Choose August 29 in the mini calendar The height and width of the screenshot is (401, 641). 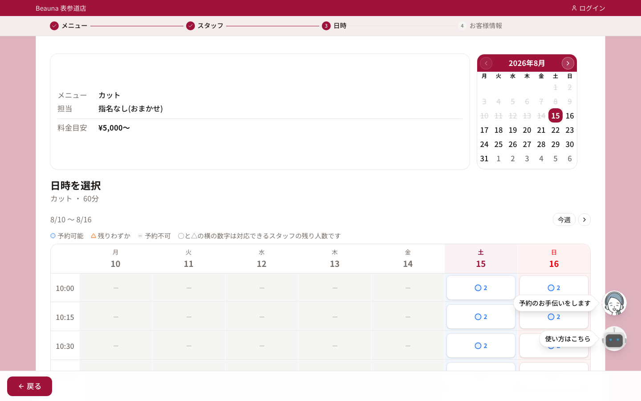click(556, 144)
